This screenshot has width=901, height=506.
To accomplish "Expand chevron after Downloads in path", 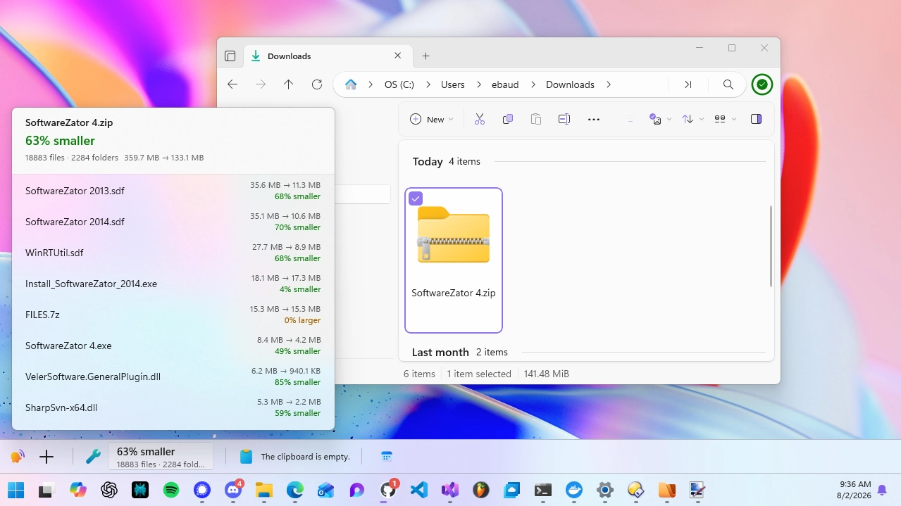I will [x=608, y=84].
